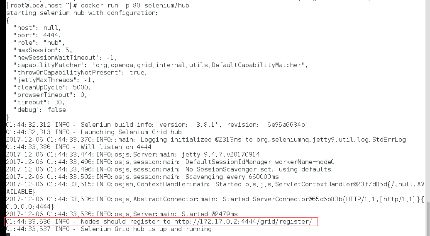The height and width of the screenshot is (236, 430).
Task: Click the "maxSession": 5 line
Action: coord(43,50)
